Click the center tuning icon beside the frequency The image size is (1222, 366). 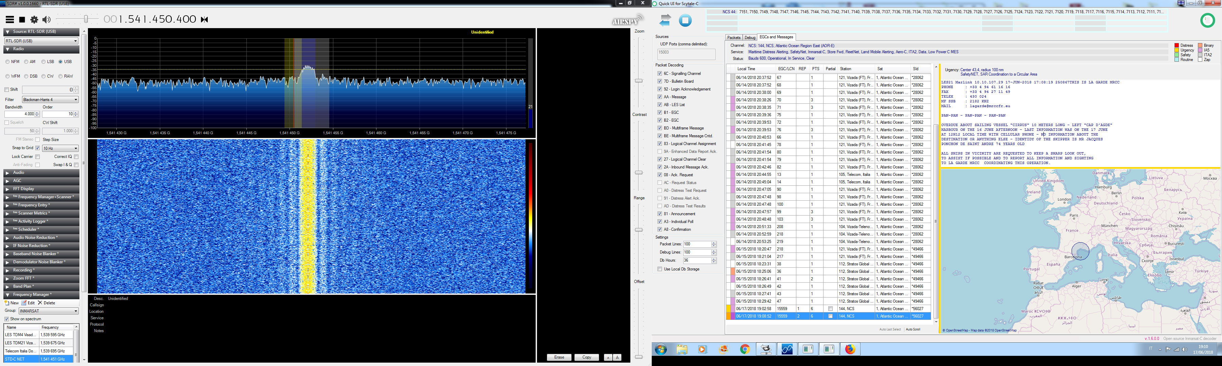[x=204, y=19]
